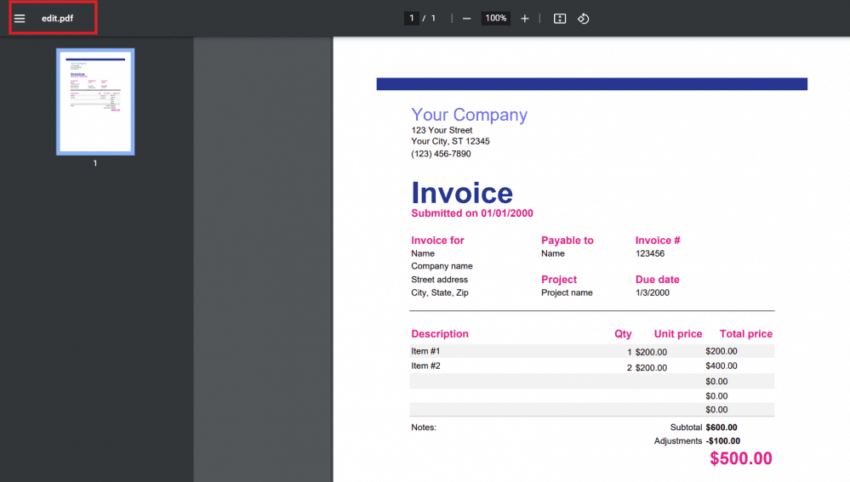Click the 'Your Company' heading text
This screenshot has height=482, width=850.
[x=469, y=115]
